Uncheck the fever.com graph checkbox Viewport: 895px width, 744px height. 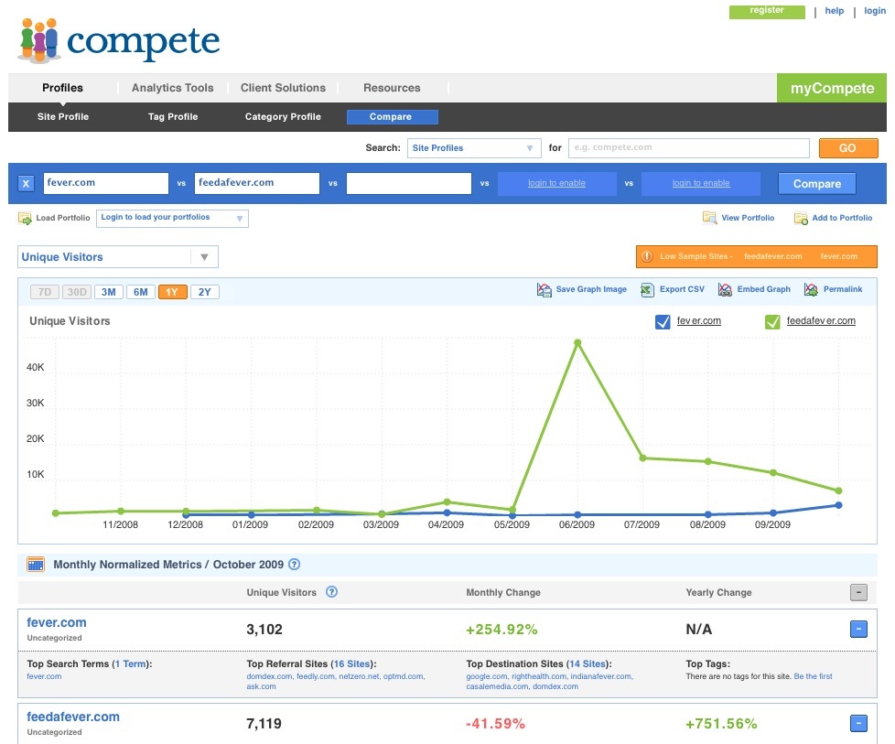[663, 322]
